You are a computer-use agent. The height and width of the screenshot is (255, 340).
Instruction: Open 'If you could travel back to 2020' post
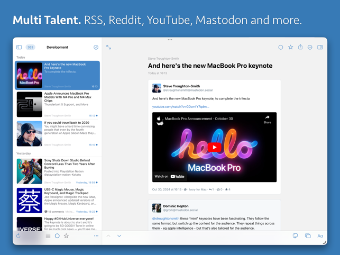tap(57, 133)
